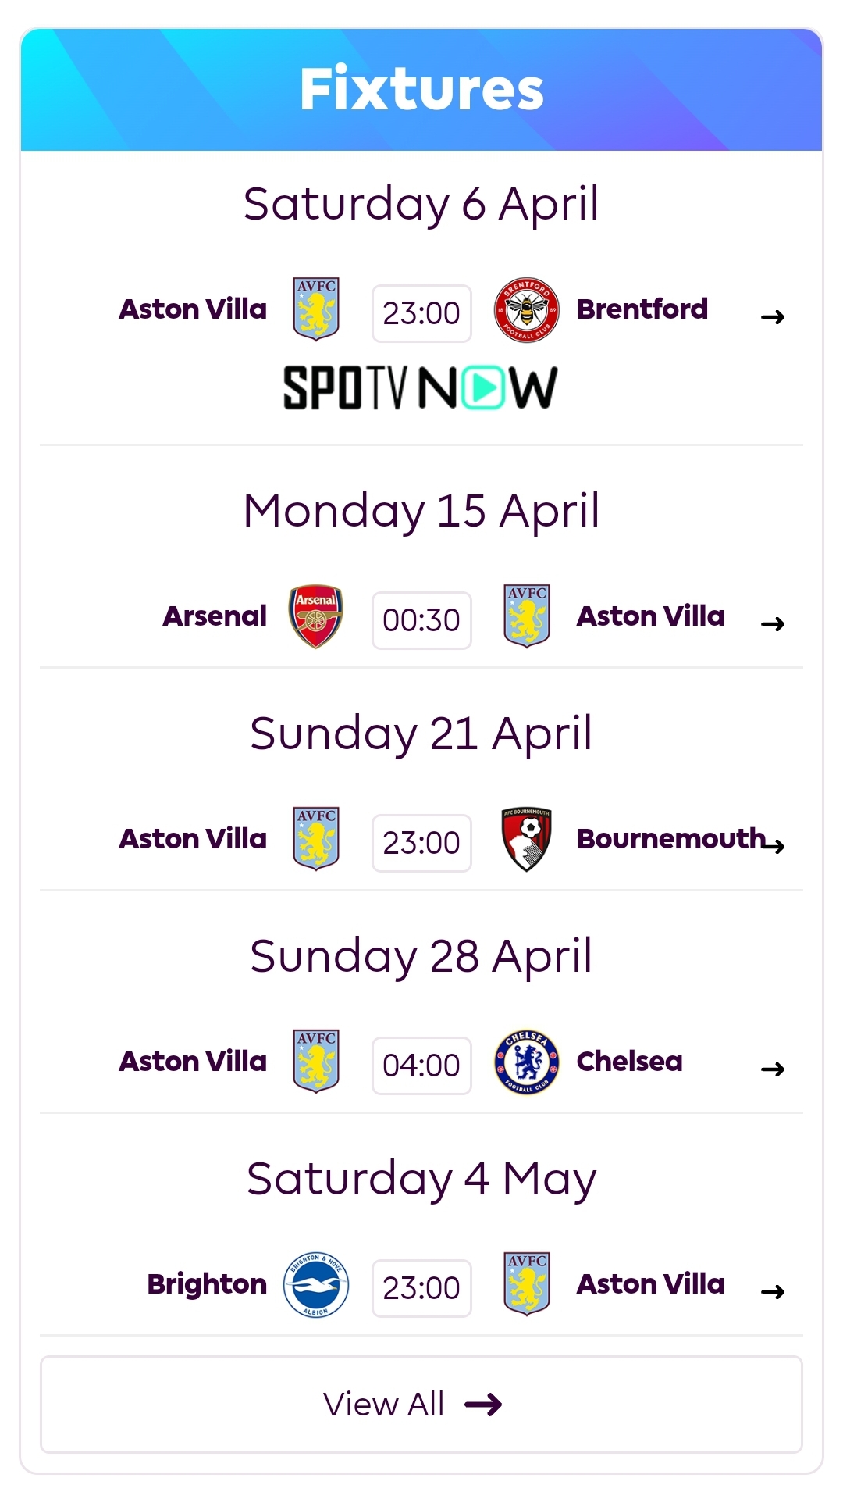Open Brighton vs Aston Villa fixture arrow
The width and height of the screenshot is (843, 1485).
[773, 1291]
